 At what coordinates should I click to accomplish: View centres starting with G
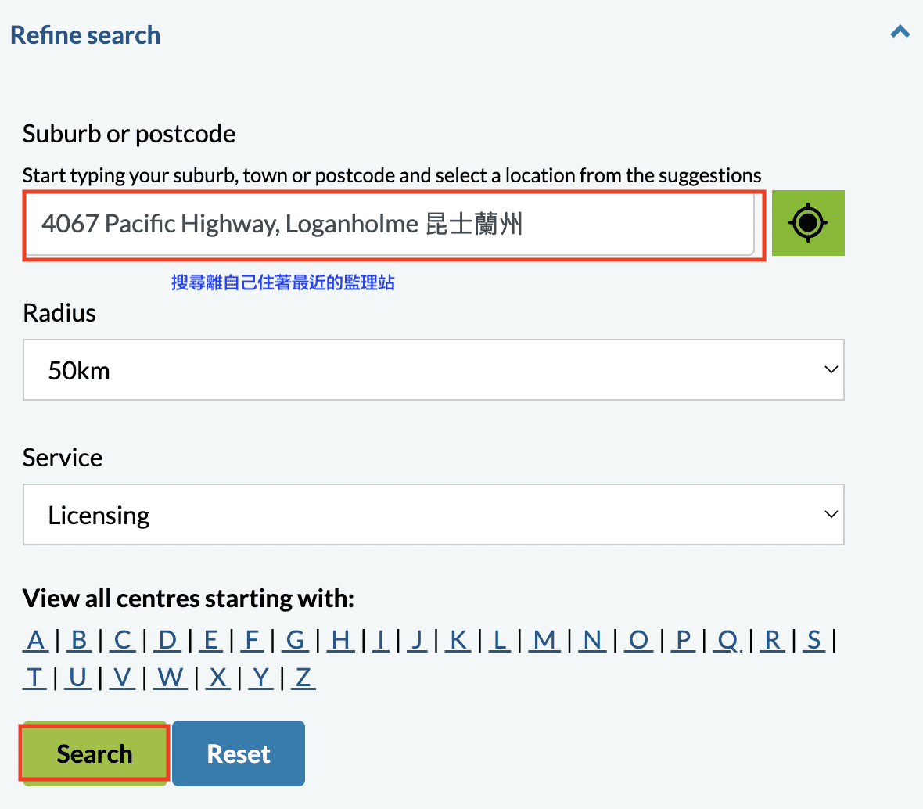click(296, 640)
